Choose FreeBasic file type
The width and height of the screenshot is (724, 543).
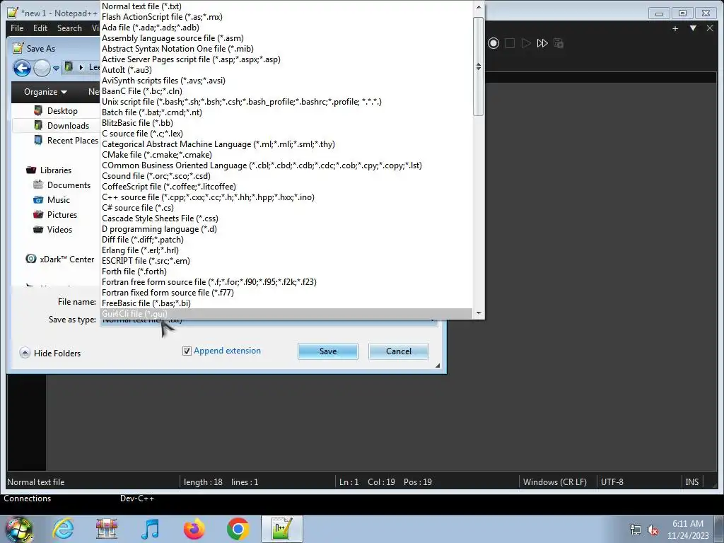286,304
